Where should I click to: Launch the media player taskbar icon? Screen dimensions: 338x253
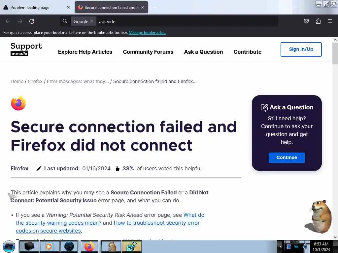[49, 246]
